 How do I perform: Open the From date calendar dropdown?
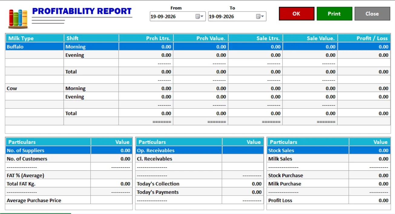pyautogui.click(x=199, y=16)
